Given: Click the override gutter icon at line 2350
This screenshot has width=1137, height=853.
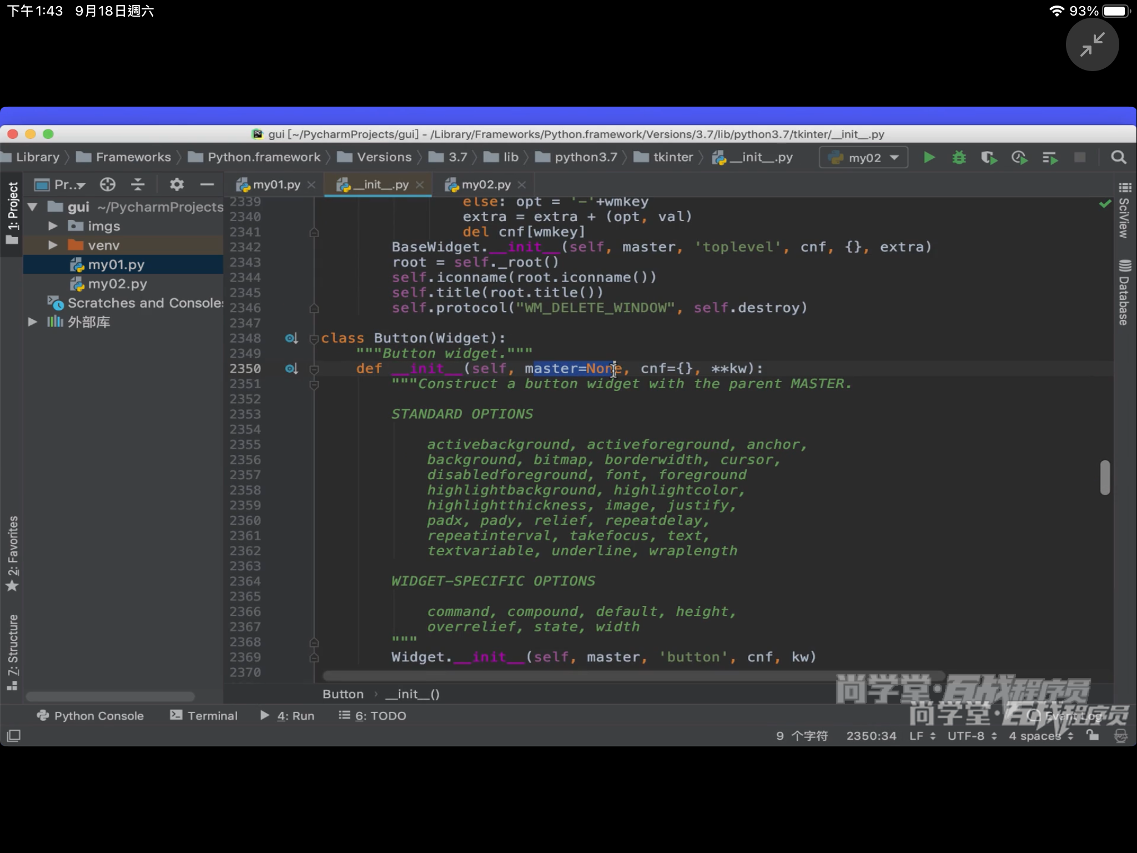Looking at the screenshot, I should (291, 369).
